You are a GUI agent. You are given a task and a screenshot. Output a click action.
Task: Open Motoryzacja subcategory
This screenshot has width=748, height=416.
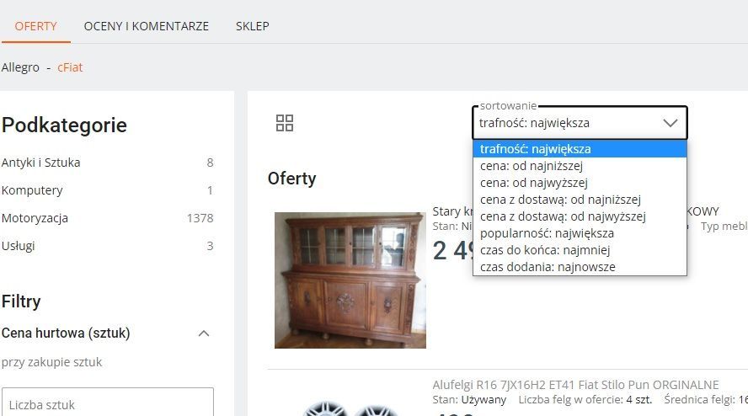(x=35, y=218)
